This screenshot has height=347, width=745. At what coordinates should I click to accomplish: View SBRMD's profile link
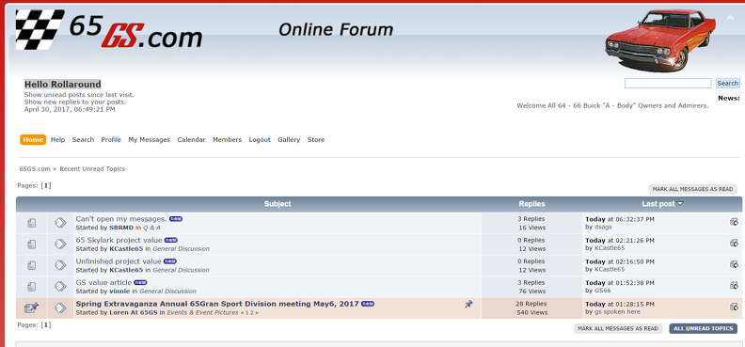[x=121, y=228]
